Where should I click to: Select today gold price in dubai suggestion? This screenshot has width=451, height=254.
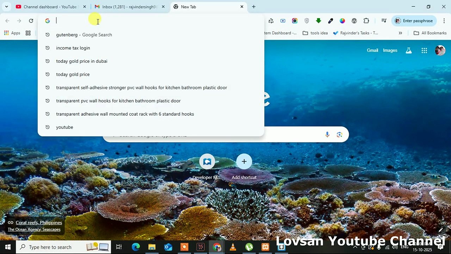pos(151,61)
